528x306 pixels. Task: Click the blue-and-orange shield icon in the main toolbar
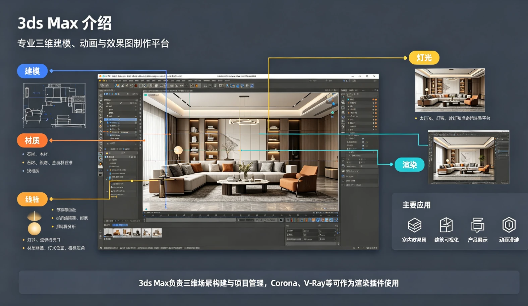pyautogui.click(x=117, y=86)
